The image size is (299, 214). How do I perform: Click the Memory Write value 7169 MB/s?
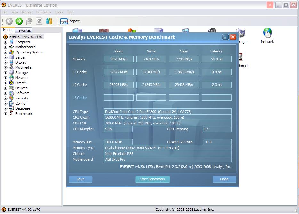(x=151, y=59)
